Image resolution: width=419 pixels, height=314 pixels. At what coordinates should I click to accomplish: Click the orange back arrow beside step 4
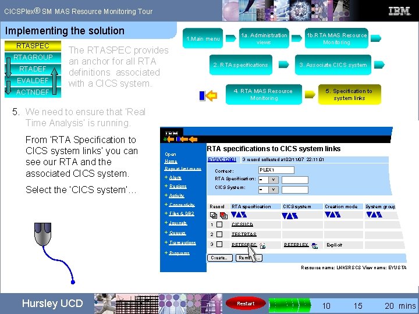tap(212, 95)
